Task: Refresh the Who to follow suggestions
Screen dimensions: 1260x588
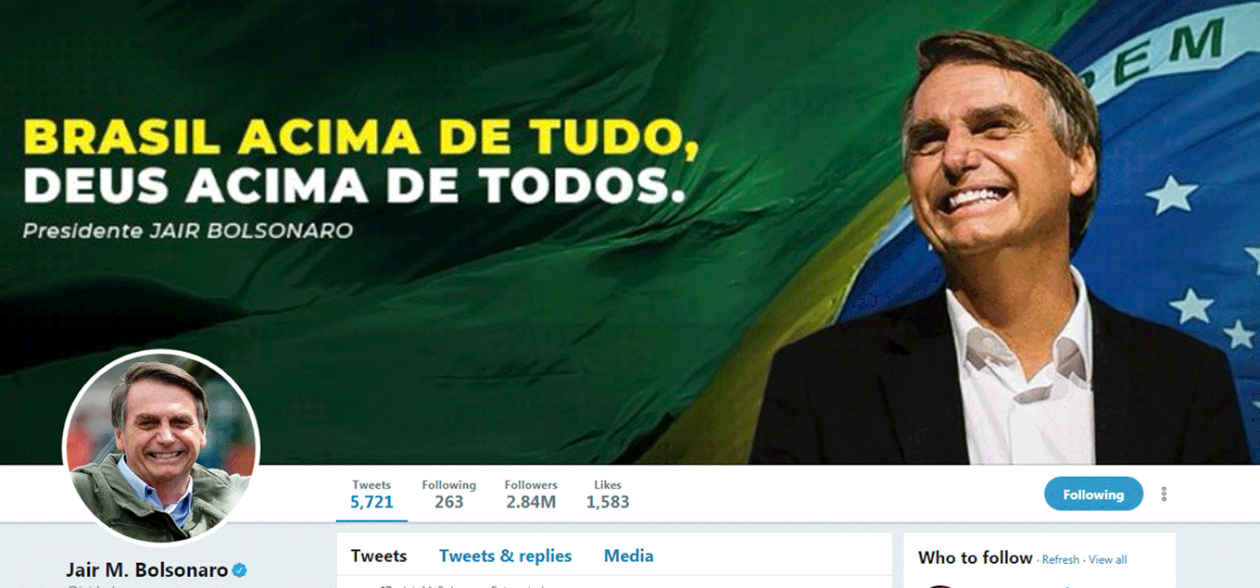Action: point(1061,560)
